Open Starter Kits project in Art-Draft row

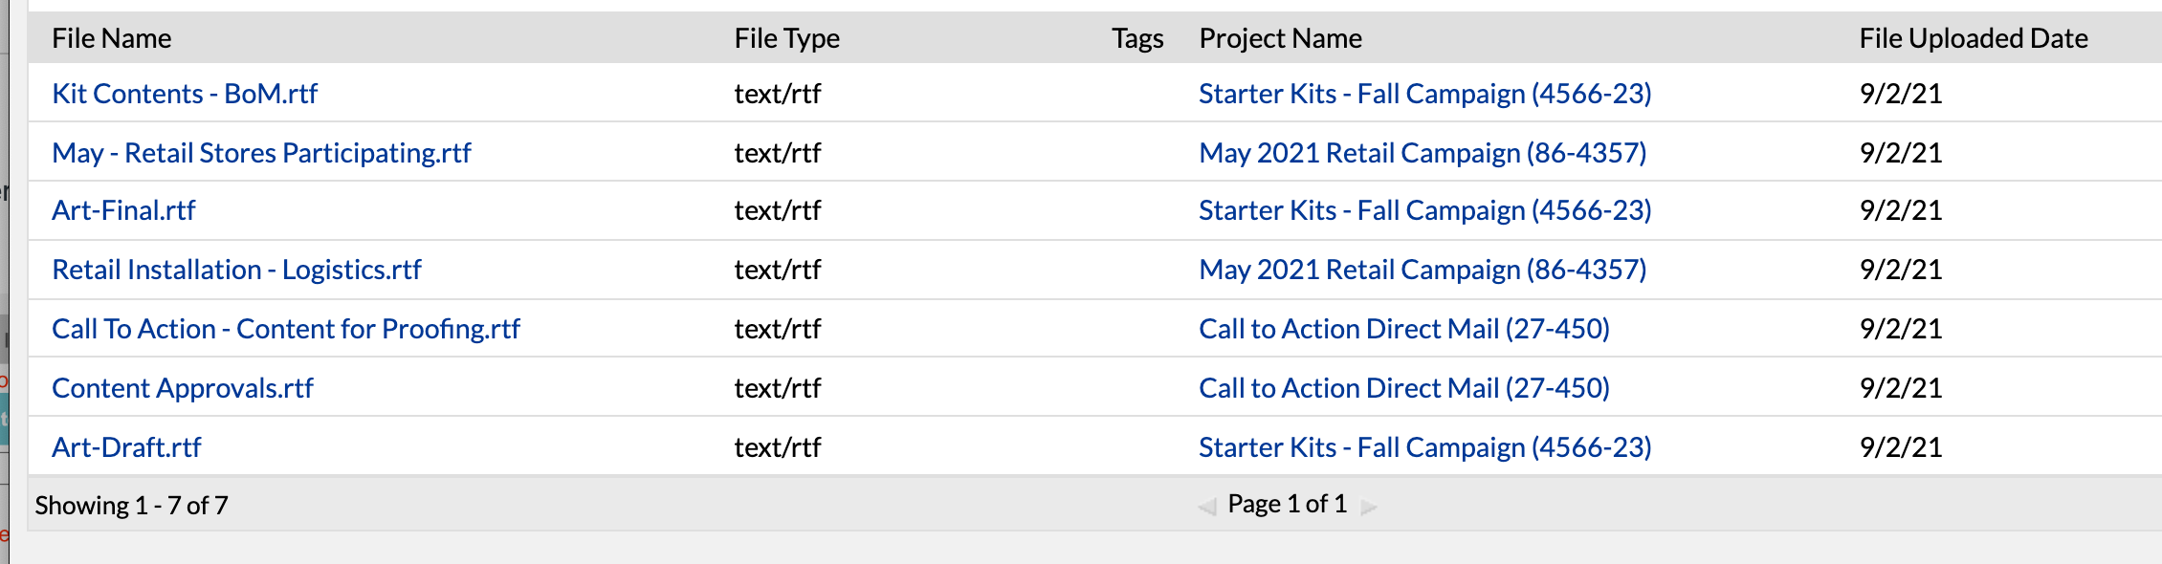[x=1425, y=447]
